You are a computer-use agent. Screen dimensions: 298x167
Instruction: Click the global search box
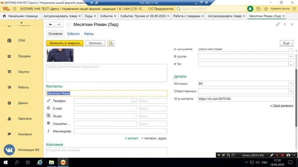coord(211,9)
